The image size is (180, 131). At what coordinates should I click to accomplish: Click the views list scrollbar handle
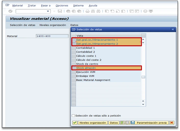143,77
